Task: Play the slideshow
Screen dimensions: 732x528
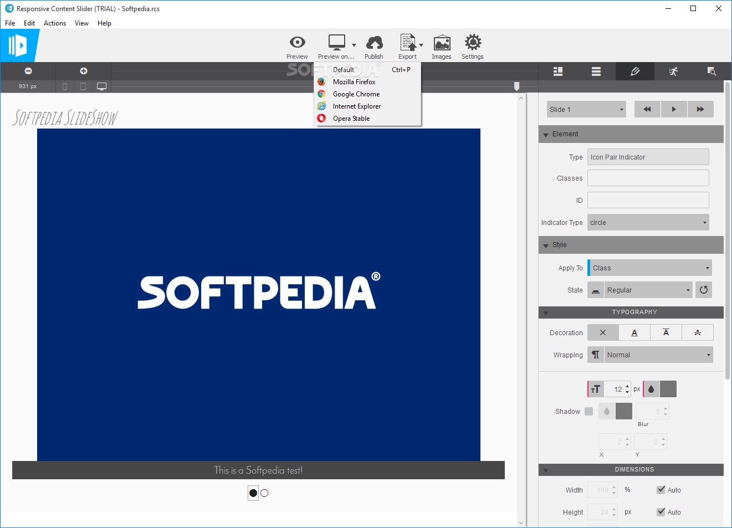Action: tap(674, 109)
